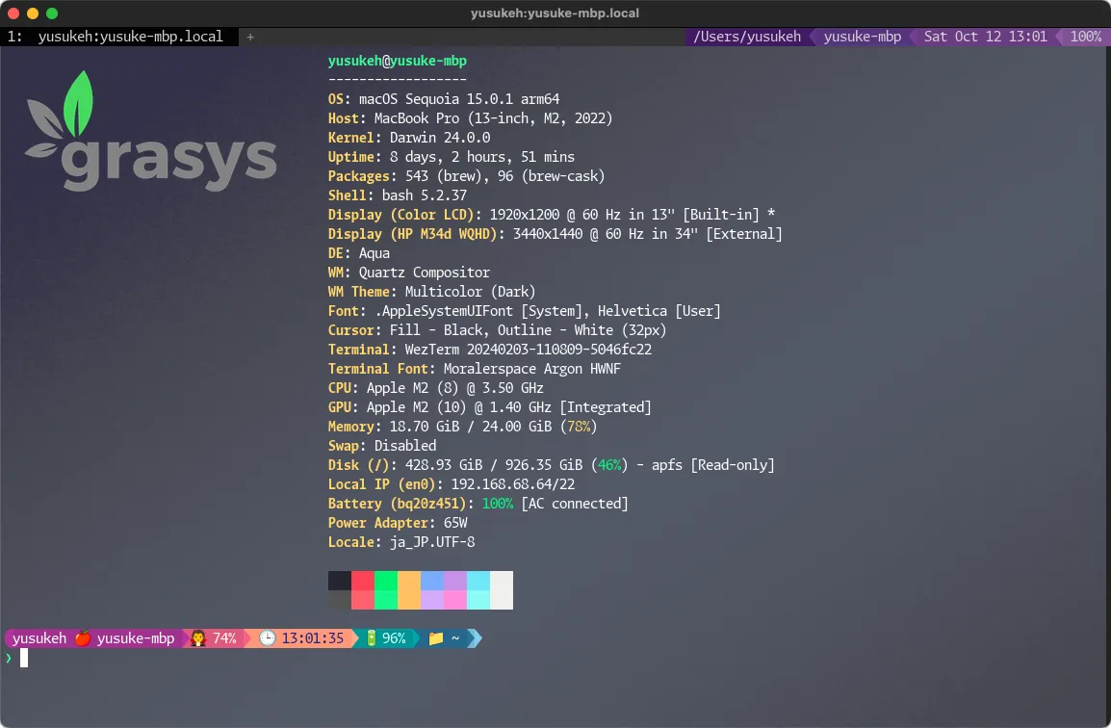Open a new tab with plus button
Viewport: 1111px width, 728px height.
pos(250,37)
